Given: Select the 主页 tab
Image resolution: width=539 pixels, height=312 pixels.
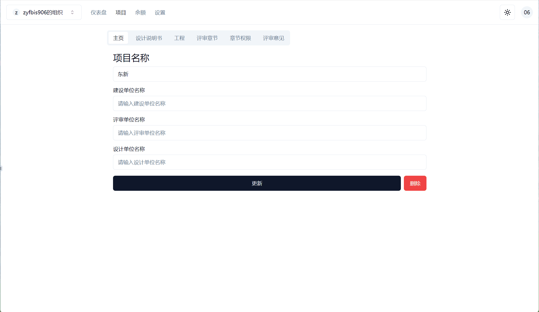Looking at the screenshot, I should (x=118, y=38).
